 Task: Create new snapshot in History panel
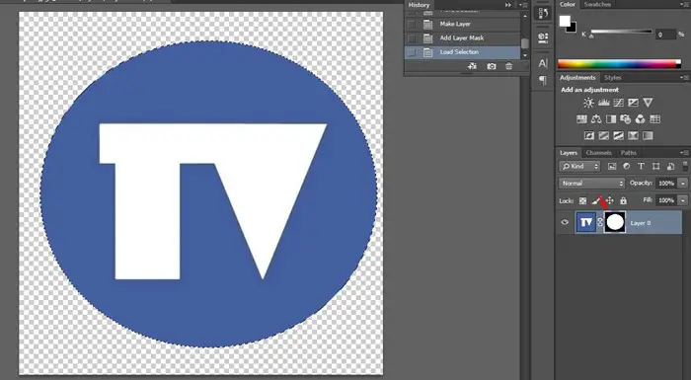pyautogui.click(x=492, y=66)
